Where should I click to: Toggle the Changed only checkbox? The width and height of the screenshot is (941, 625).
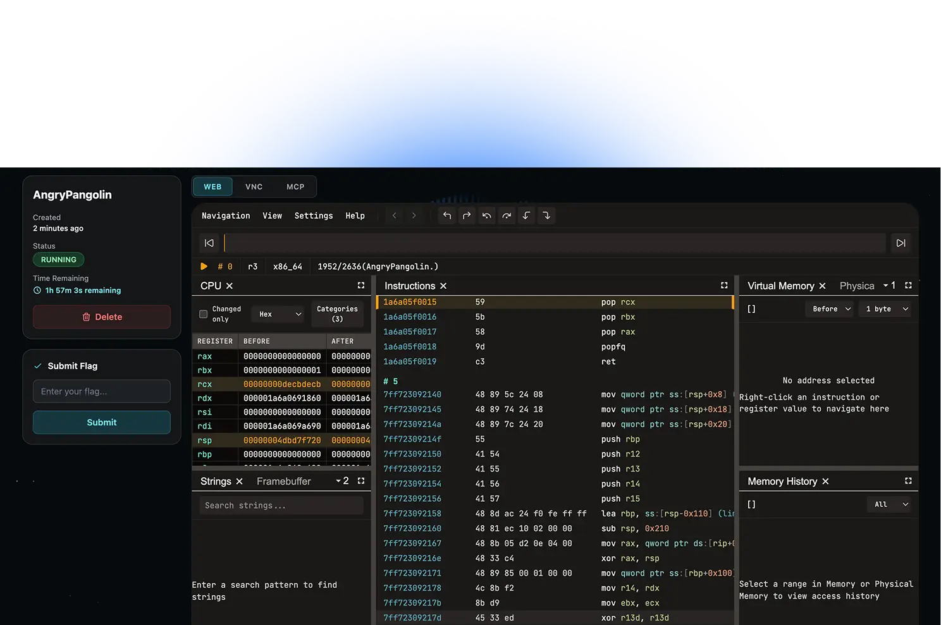pos(204,314)
